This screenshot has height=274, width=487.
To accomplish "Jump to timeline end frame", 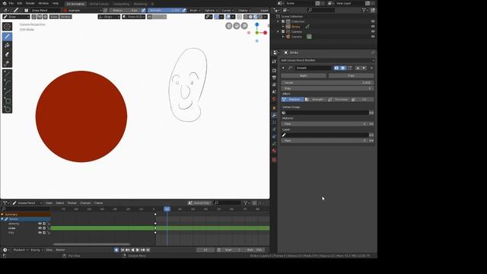I will tap(148, 250).
